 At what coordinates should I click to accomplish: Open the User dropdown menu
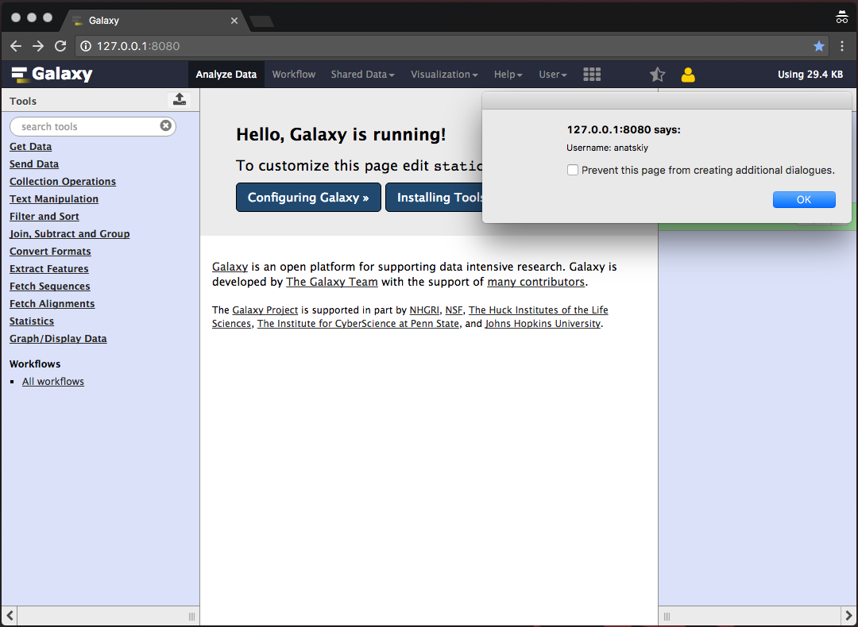[x=552, y=75]
